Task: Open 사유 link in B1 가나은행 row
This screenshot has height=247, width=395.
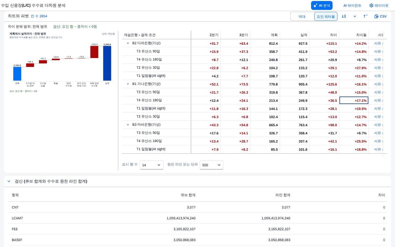Action: [379, 84]
